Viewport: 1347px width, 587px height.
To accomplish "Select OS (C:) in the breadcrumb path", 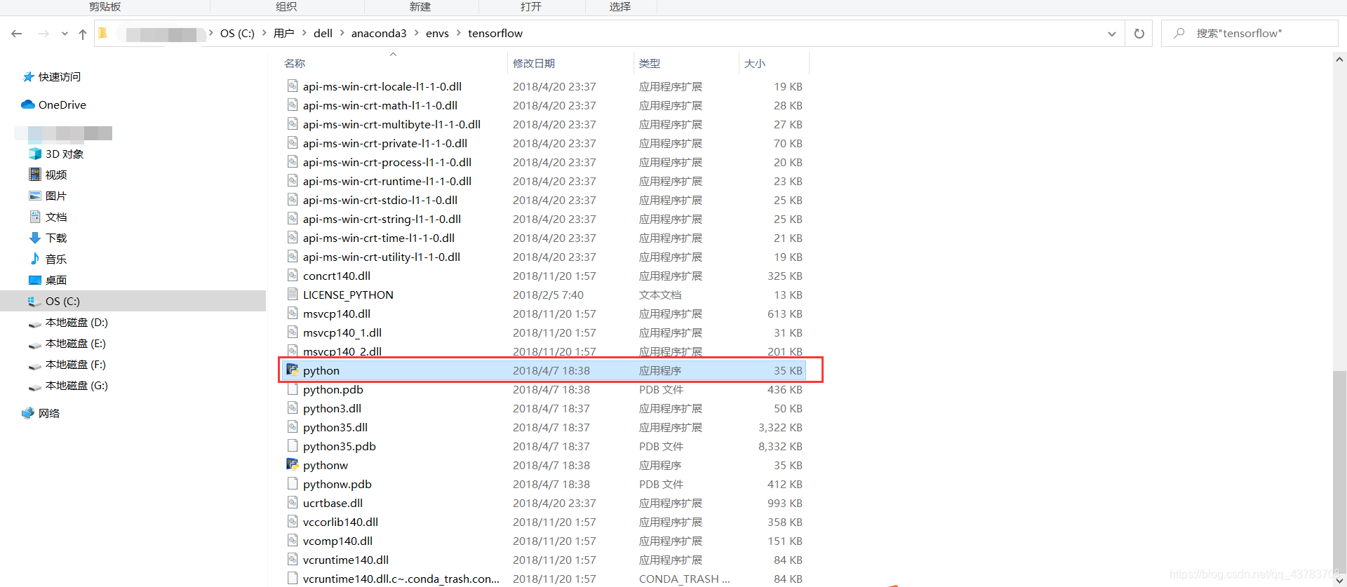I will coord(237,33).
